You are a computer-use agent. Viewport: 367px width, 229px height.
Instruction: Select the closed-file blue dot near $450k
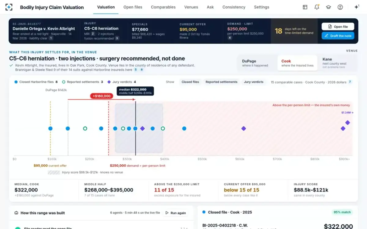point(184,129)
